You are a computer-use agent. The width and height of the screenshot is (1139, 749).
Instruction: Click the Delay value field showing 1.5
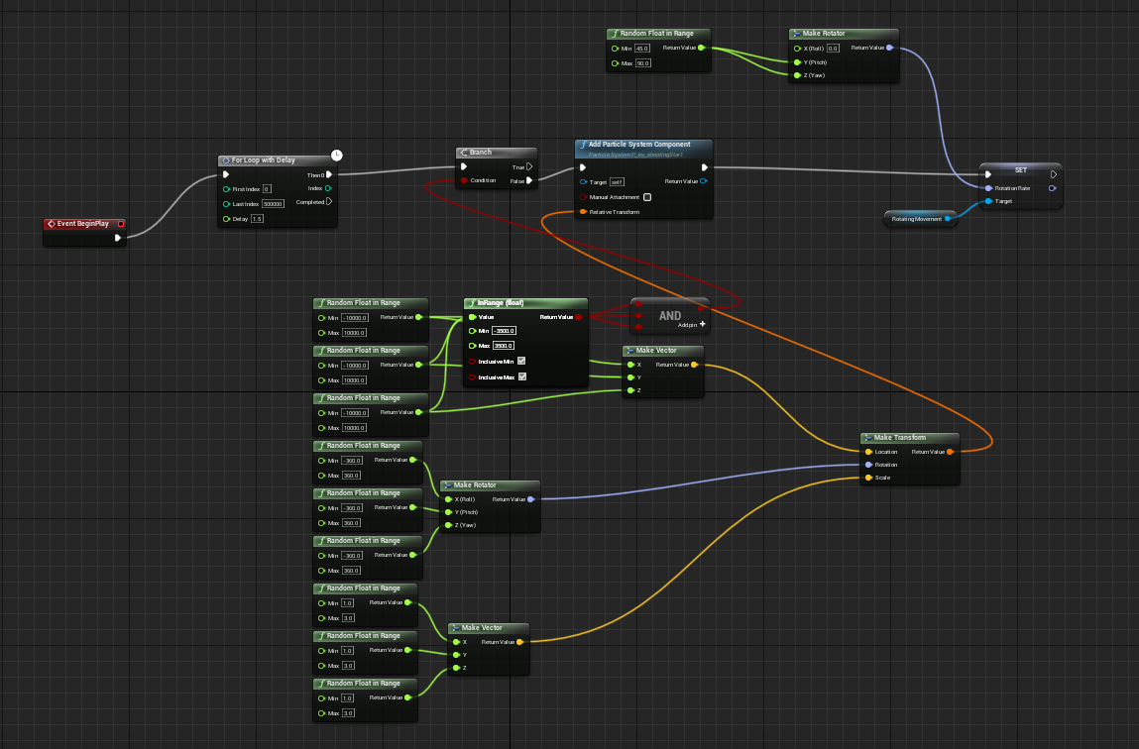click(257, 219)
